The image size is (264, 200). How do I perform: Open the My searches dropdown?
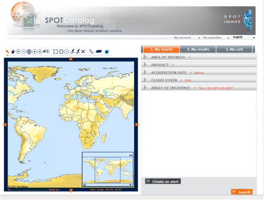coord(216,38)
